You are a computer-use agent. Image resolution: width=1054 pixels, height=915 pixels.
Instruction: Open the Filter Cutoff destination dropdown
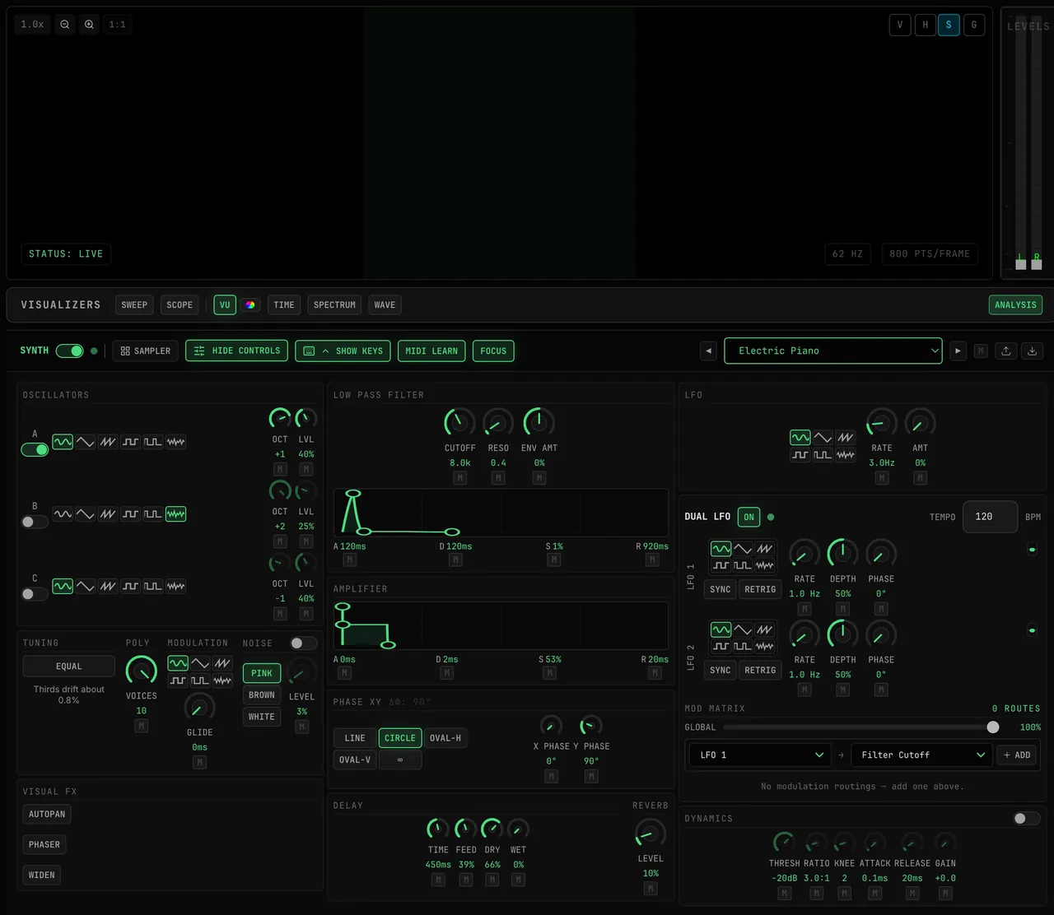coord(921,755)
